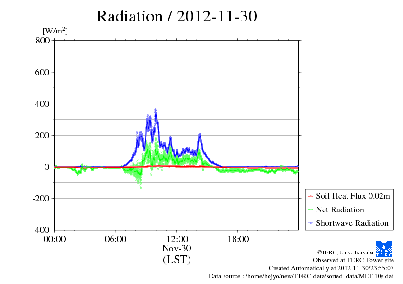Click the '-400' y-axis label
This screenshot has width=403, height=284.
click(41, 230)
